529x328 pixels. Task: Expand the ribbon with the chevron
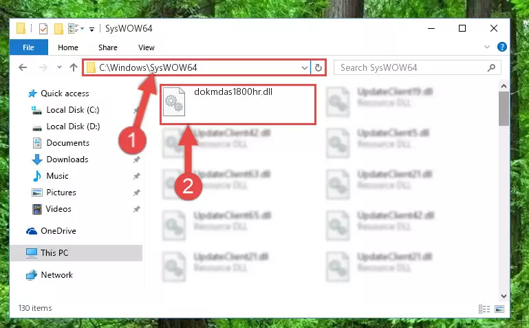pos(487,47)
